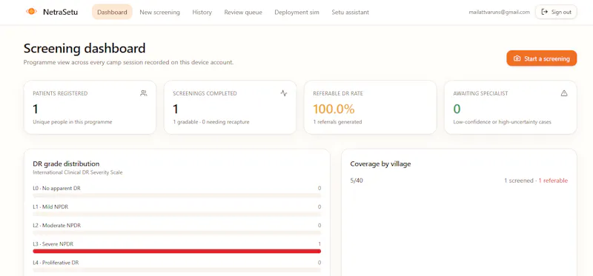The height and width of the screenshot is (276, 593).
Task: Click the 5/40 village coverage entry
Action: click(357, 181)
